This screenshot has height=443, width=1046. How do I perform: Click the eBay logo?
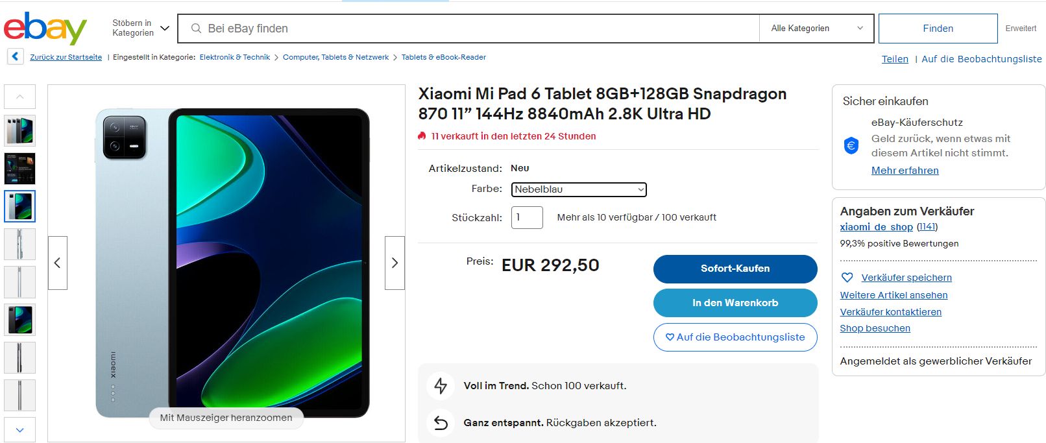45,29
